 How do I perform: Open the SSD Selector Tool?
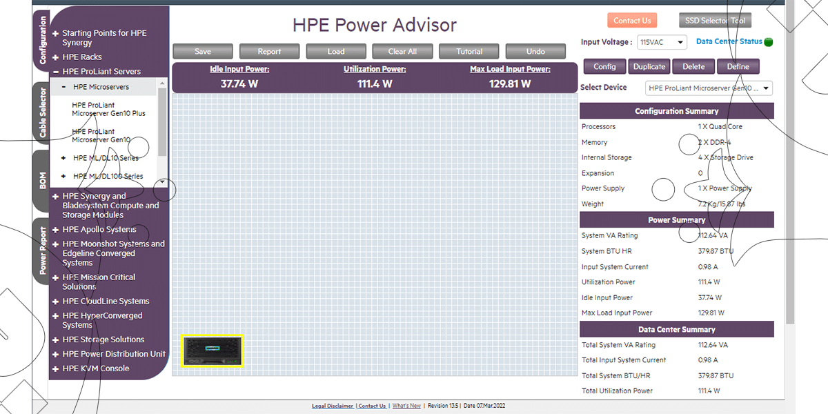(715, 21)
